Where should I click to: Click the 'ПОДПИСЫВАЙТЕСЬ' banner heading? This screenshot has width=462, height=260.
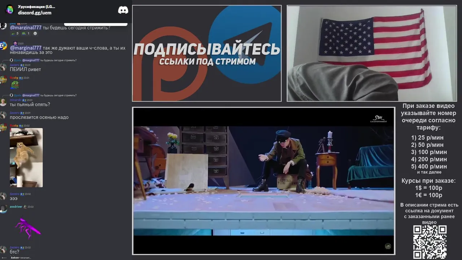(207, 49)
